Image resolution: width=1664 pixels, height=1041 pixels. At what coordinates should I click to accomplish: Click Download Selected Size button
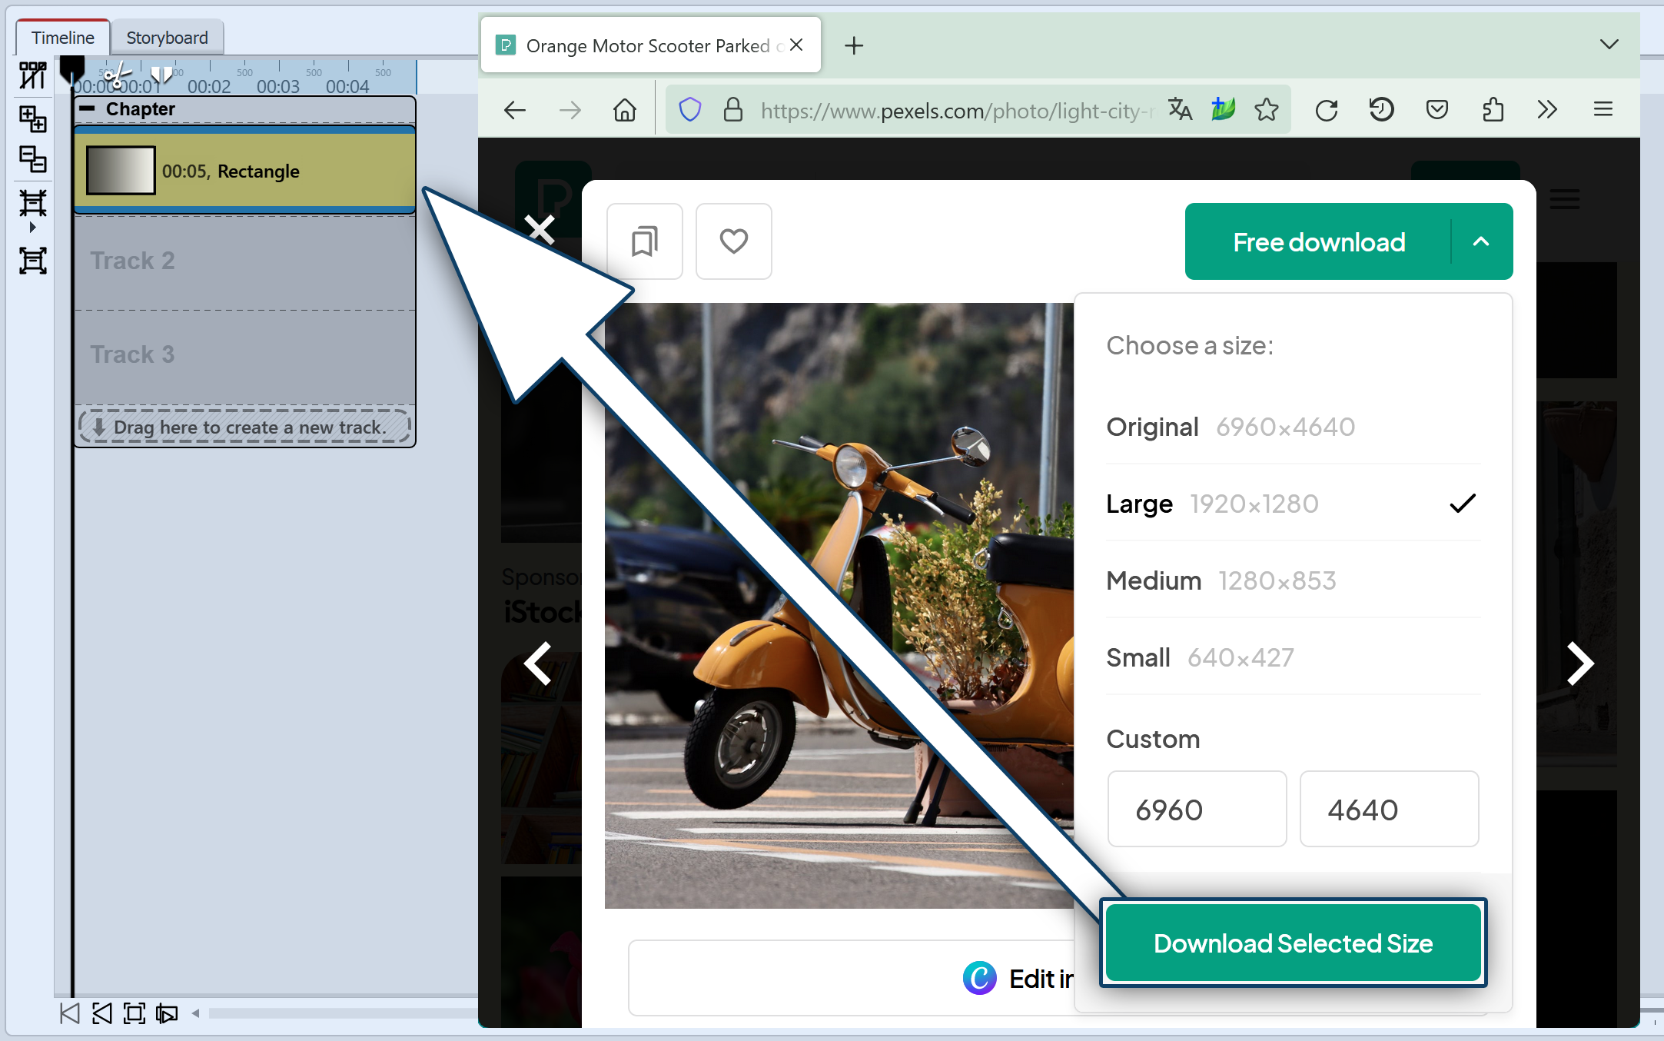[x=1294, y=943]
